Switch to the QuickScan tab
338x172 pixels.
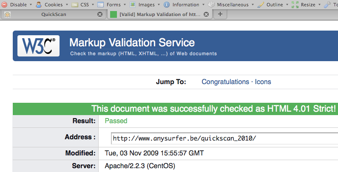pos(54,14)
